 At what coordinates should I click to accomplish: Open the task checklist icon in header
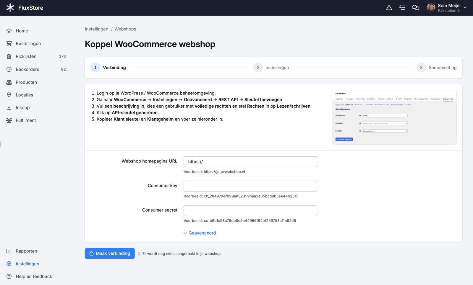402,8
